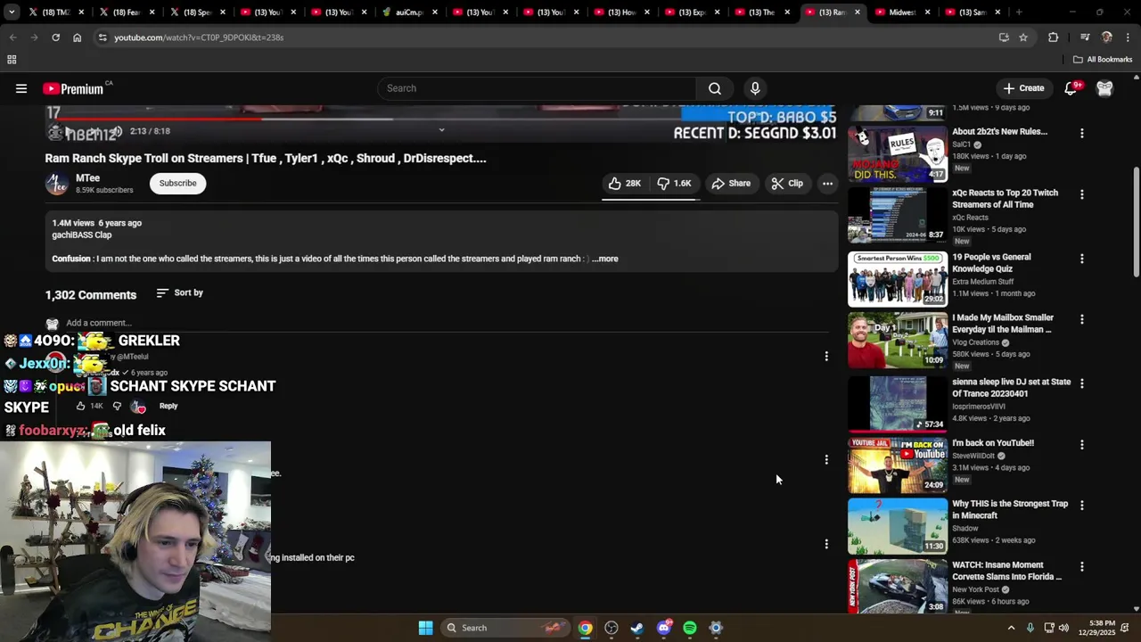Image resolution: width=1141 pixels, height=642 pixels.
Task: Expand the description with ...more
Action: click(x=605, y=259)
